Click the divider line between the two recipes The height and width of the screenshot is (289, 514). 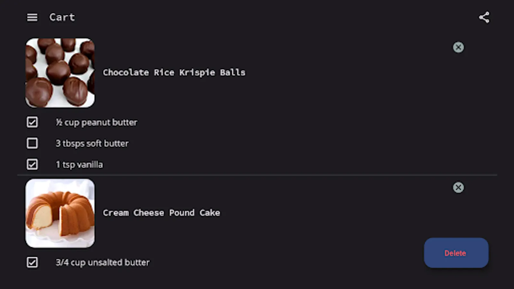coord(257,175)
